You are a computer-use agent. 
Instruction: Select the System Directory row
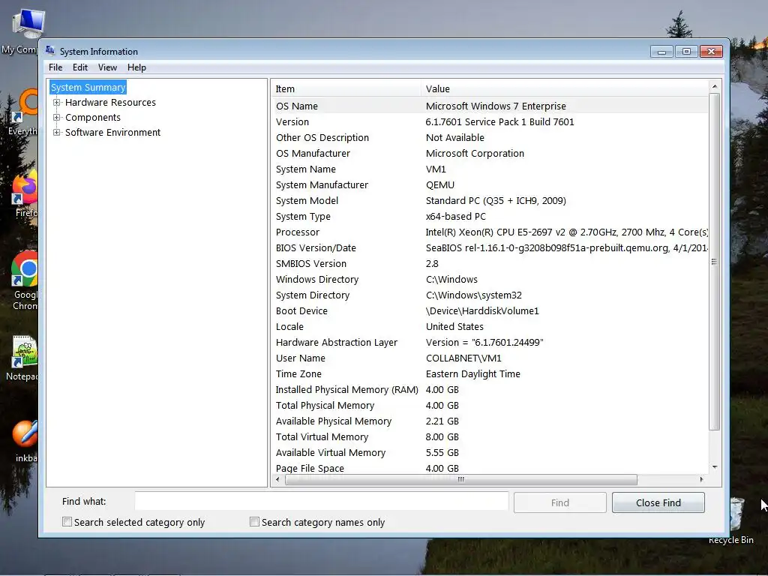click(490, 295)
